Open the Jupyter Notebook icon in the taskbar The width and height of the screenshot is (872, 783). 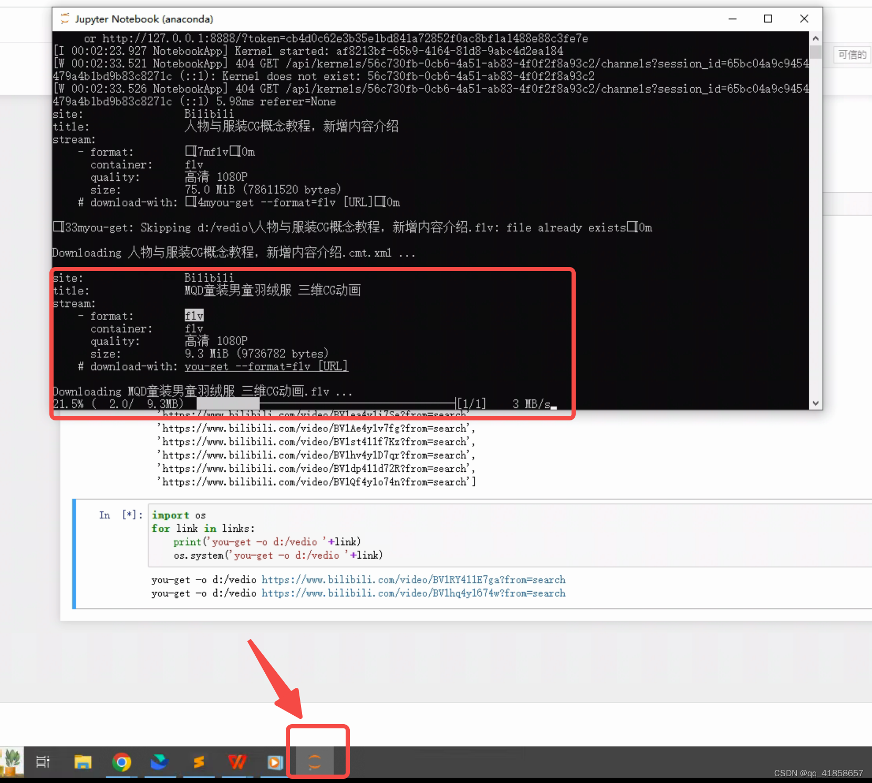point(315,761)
